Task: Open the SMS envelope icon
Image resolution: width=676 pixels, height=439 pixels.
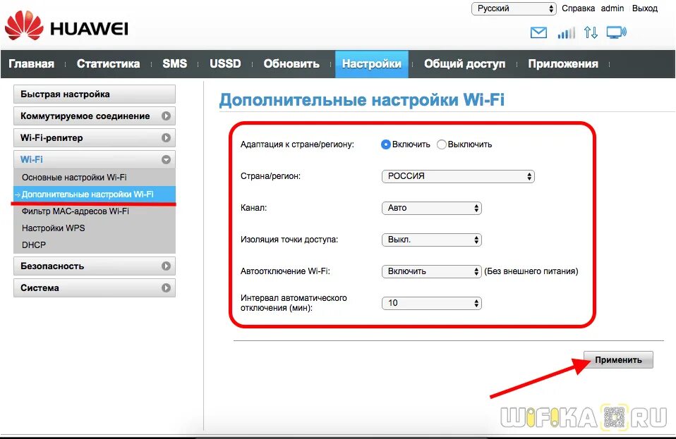Action: (x=538, y=32)
